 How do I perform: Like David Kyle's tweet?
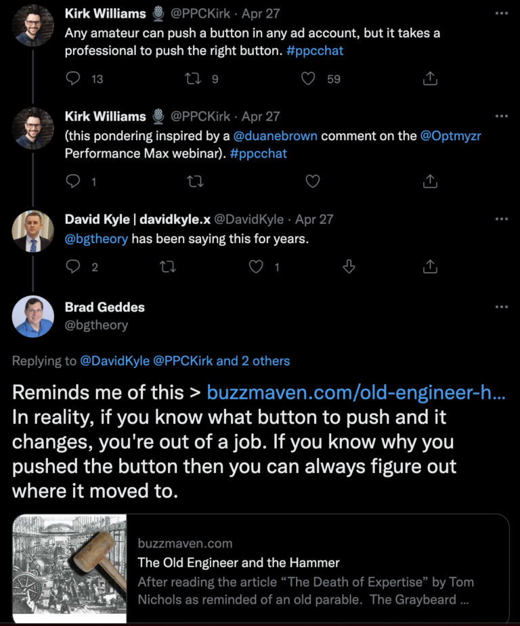256,267
